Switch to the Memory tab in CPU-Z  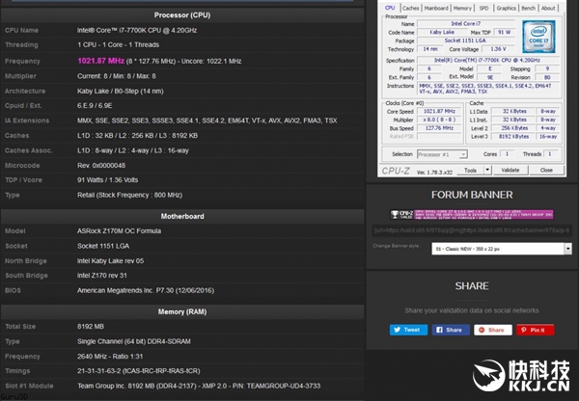coord(462,8)
